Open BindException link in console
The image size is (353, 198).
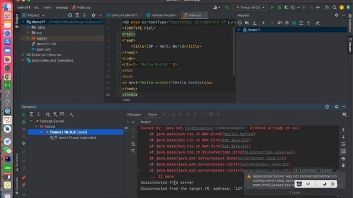tap(199, 128)
